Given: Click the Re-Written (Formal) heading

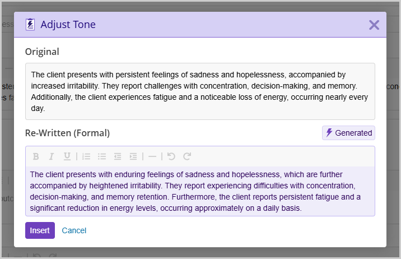Looking at the screenshot, I should (x=68, y=133).
